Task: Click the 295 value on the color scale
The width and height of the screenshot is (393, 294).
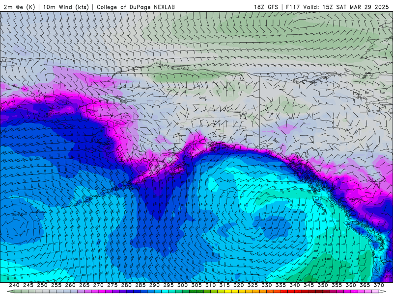Action: click(x=168, y=285)
